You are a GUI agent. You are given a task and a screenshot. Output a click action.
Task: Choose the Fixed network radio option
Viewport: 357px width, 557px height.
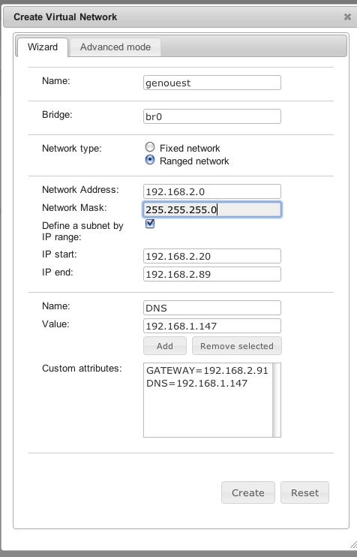pyautogui.click(x=150, y=147)
